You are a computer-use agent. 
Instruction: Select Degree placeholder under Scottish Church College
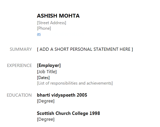click(46, 119)
